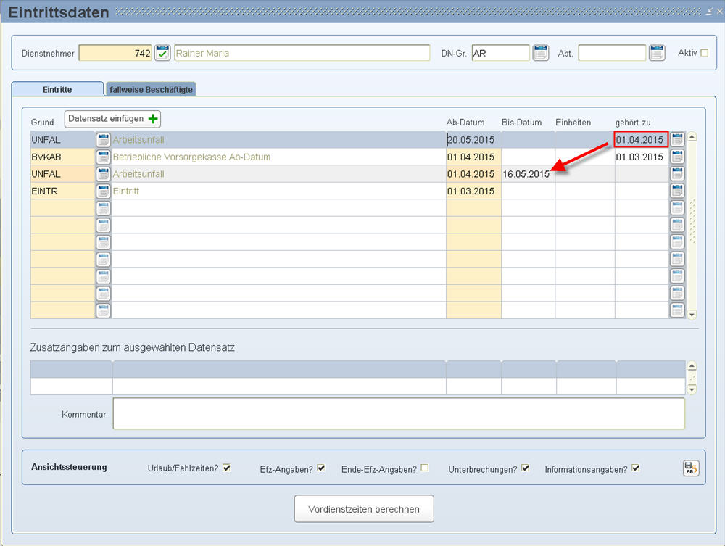Click Ab-Datum cell 01.03.2015 in EINTR row

coord(473,191)
